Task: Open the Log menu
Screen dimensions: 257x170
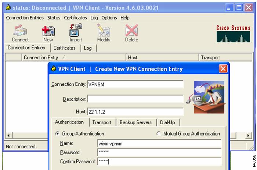Action: pos(94,18)
